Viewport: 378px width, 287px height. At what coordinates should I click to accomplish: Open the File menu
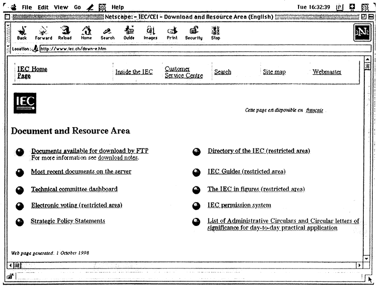(x=27, y=7)
